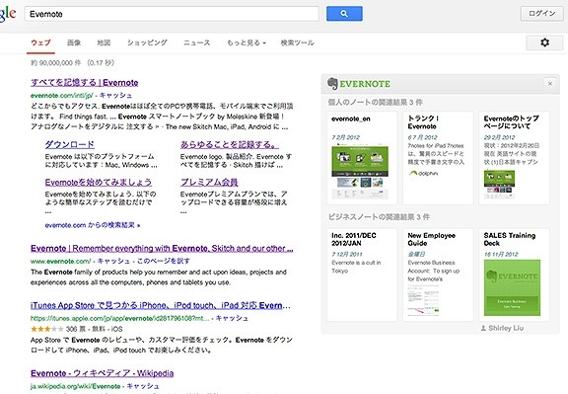This screenshot has width=568, height=394.
Task: Switch to the 地図 tab
Action: pyautogui.click(x=104, y=42)
